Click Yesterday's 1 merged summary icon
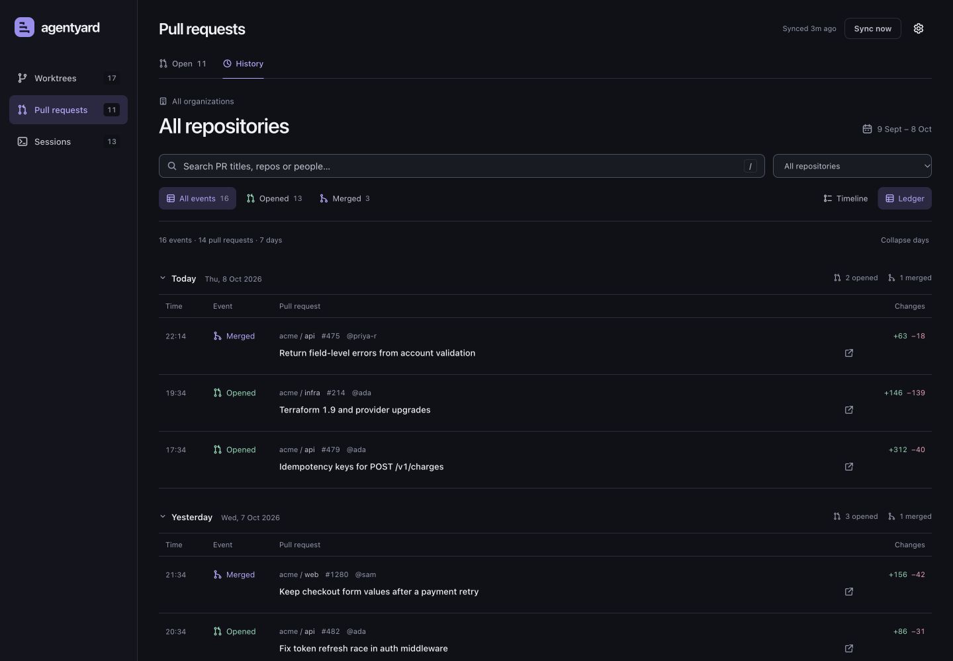 coord(891,516)
